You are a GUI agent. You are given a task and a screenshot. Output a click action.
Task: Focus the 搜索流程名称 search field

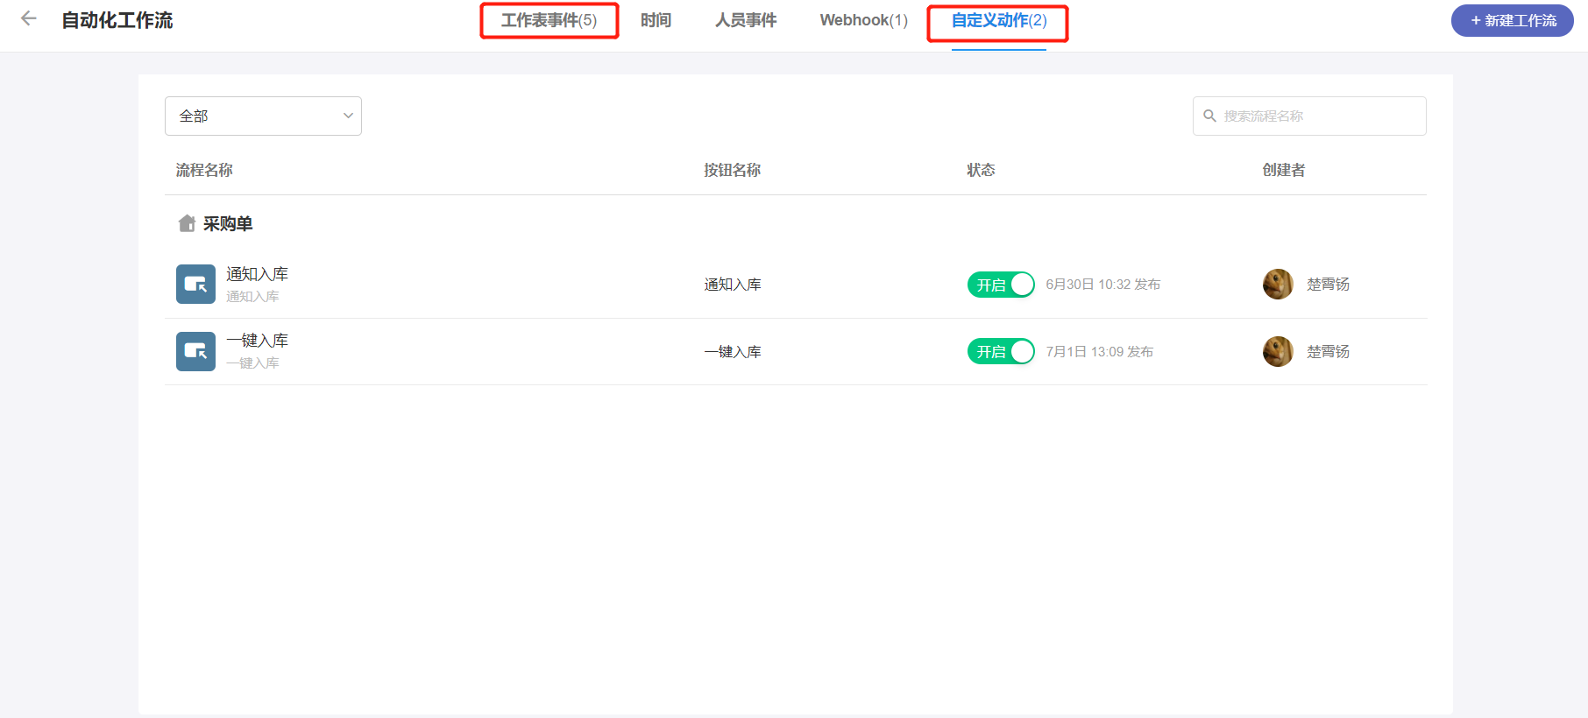point(1309,116)
